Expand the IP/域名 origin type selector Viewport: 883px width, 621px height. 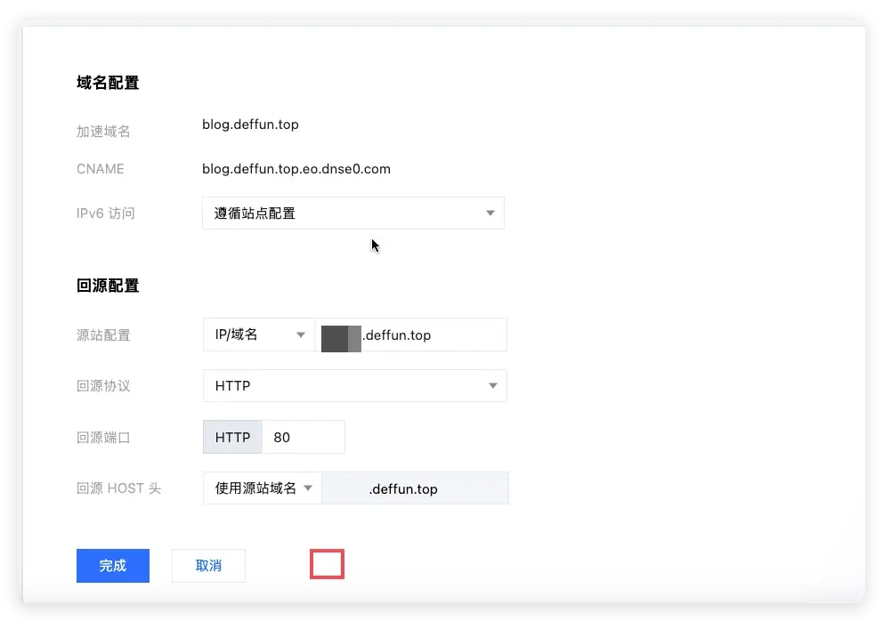click(x=258, y=335)
